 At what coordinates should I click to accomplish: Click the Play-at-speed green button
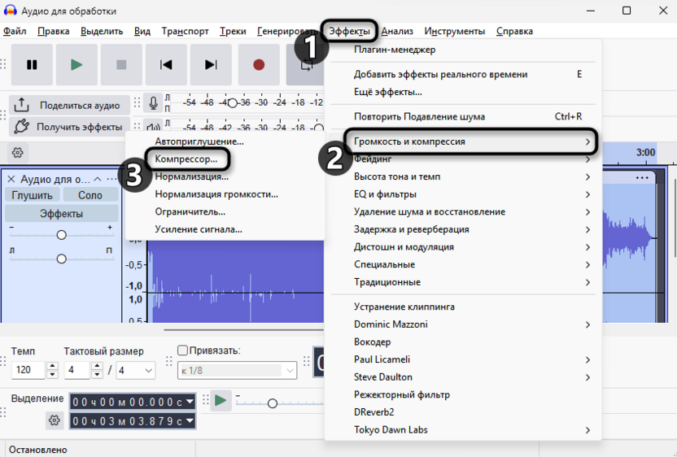221,400
